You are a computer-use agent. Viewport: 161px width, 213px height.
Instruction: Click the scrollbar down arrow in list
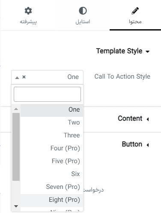pyautogui.click(x=16, y=206)
